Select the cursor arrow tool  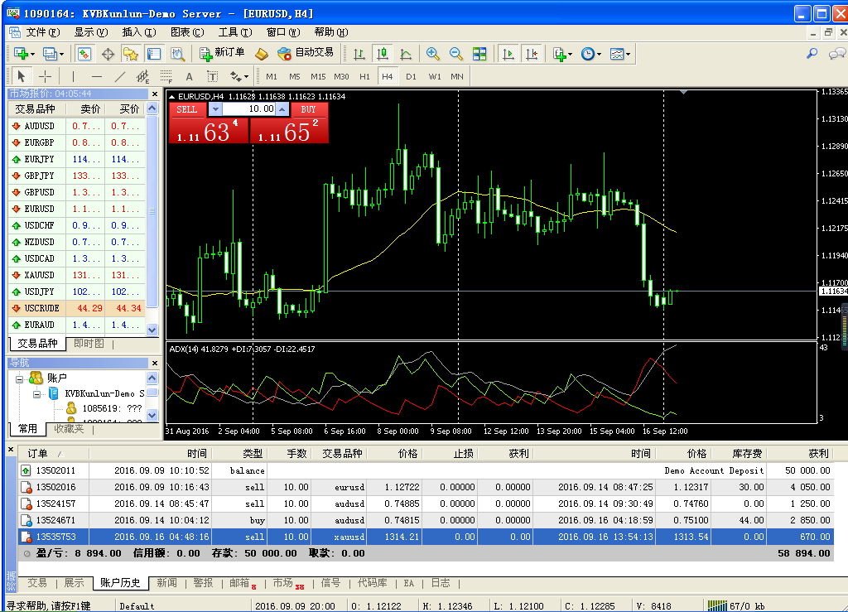(22, 76)
